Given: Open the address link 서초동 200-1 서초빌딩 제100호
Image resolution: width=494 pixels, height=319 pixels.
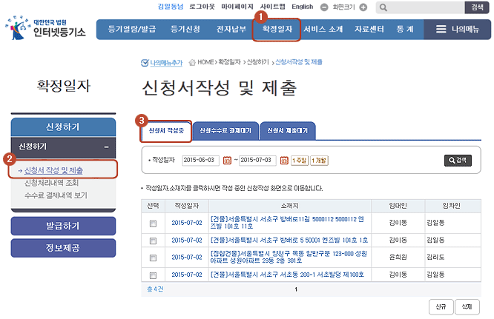Looking at the screenshot, I should [x=287, y=275].
